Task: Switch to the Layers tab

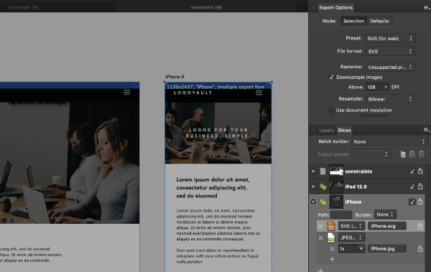Action: pyautogui.click(x=326, y=130)
